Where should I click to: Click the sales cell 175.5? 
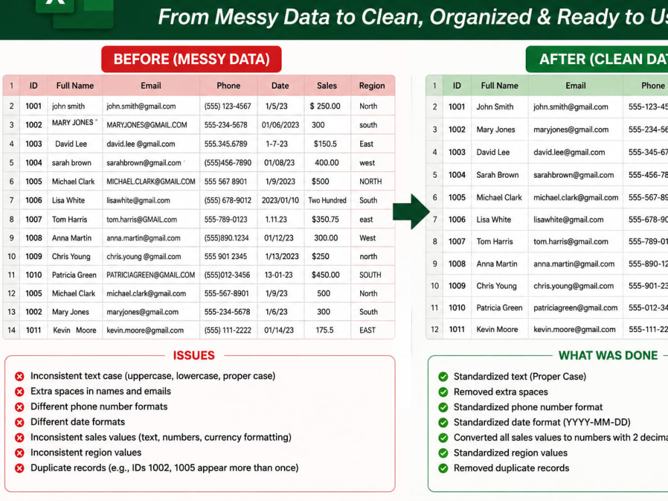coord(327,330)
